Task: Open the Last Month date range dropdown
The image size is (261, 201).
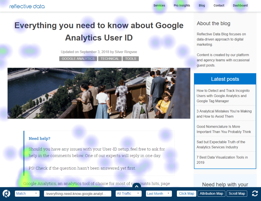Action: [x=159, y=194]
